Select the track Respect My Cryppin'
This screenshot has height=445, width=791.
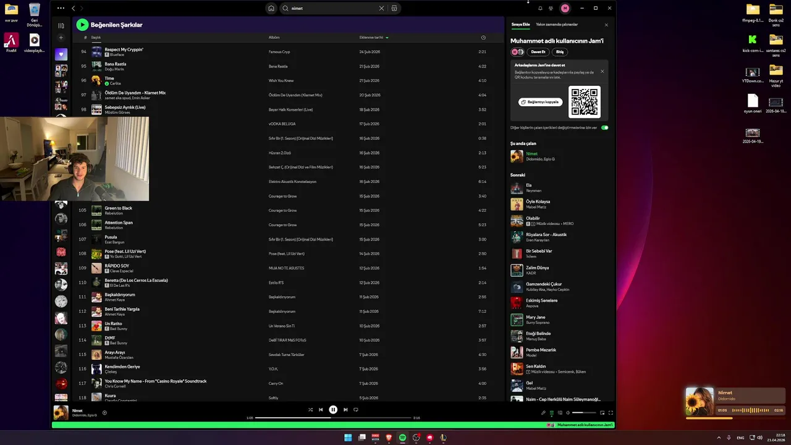(x=124, y=49)
